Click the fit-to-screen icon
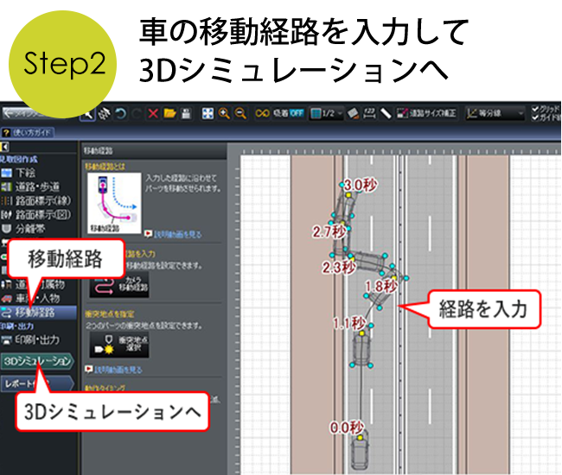 [208, 113]
